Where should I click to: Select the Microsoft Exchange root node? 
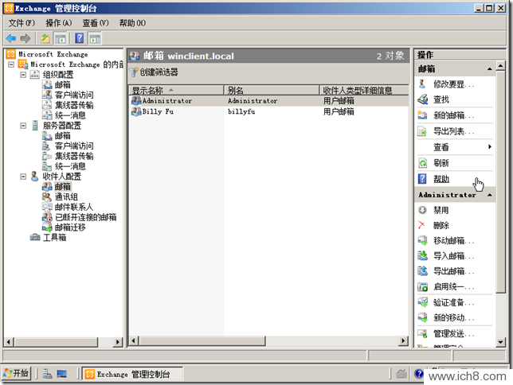[x=53, y=54]
